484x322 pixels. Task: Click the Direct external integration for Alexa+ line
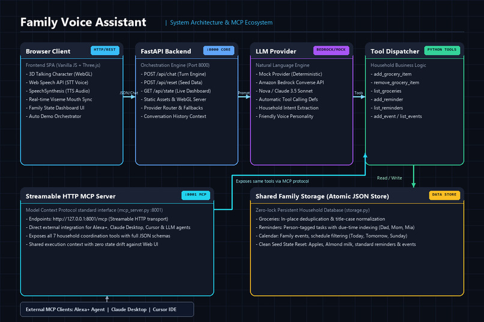click(108, 227)
